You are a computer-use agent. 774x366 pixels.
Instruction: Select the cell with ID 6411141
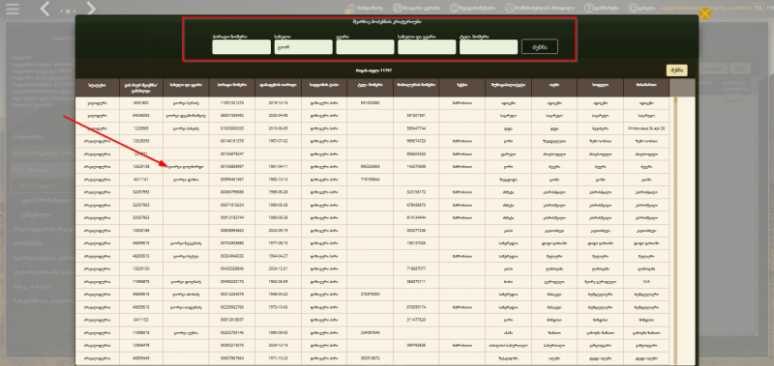[x=140, y=180]
